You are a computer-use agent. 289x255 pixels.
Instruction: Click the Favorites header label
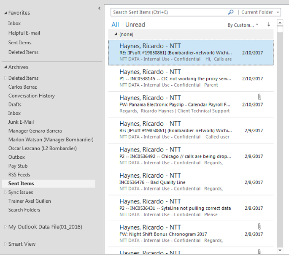19,13
